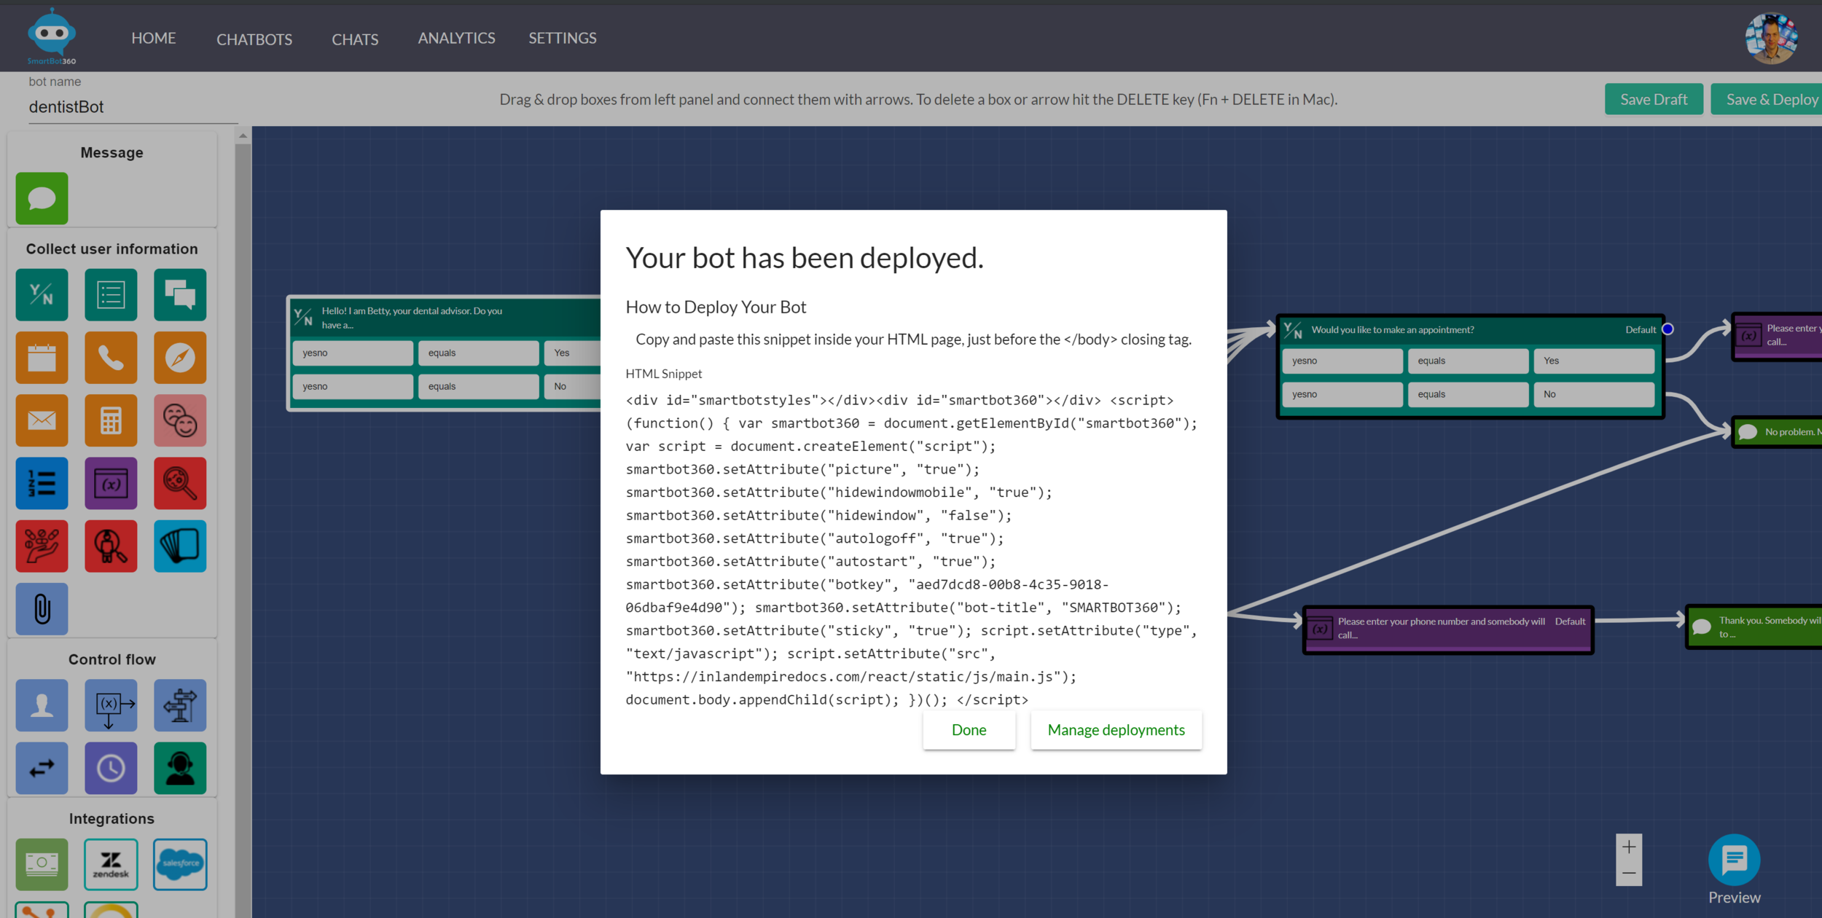The height and width of the screenshot is (918, 1822).
Task: Open the ANALYTICS menu
Action: click(456, 38)
